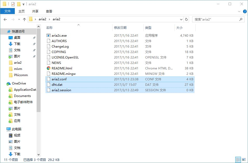The image size is (248, 163).
Task: Click the Chrome HTML D... type cell
Action: tap(159, 68)
